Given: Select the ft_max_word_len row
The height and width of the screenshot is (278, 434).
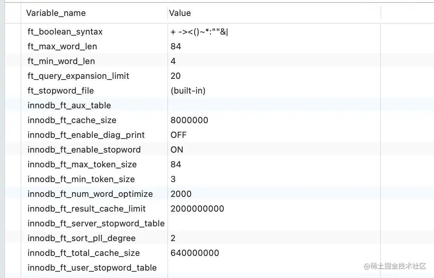Looking at the screenshot, I should [x=62, y=46].
